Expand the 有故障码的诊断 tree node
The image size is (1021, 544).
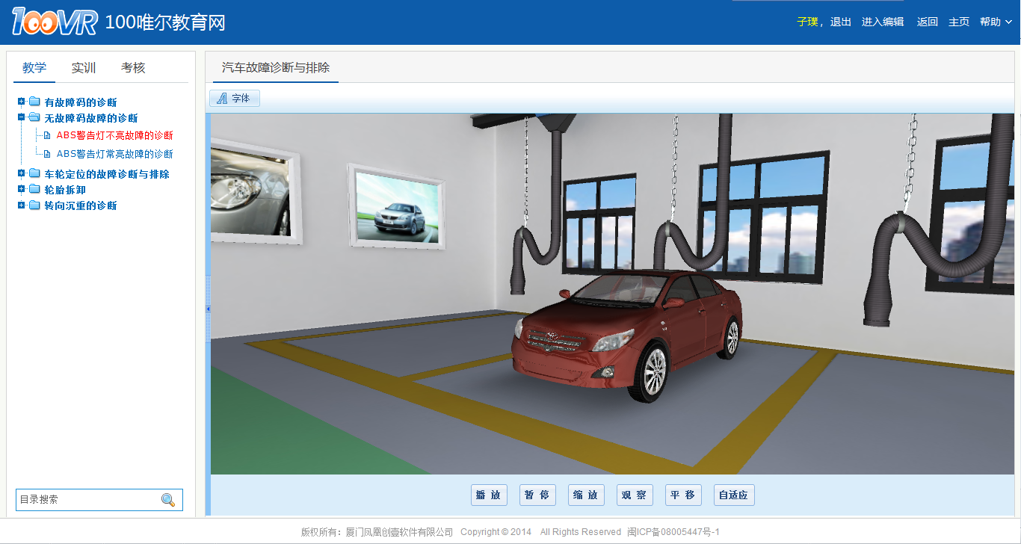22,102
